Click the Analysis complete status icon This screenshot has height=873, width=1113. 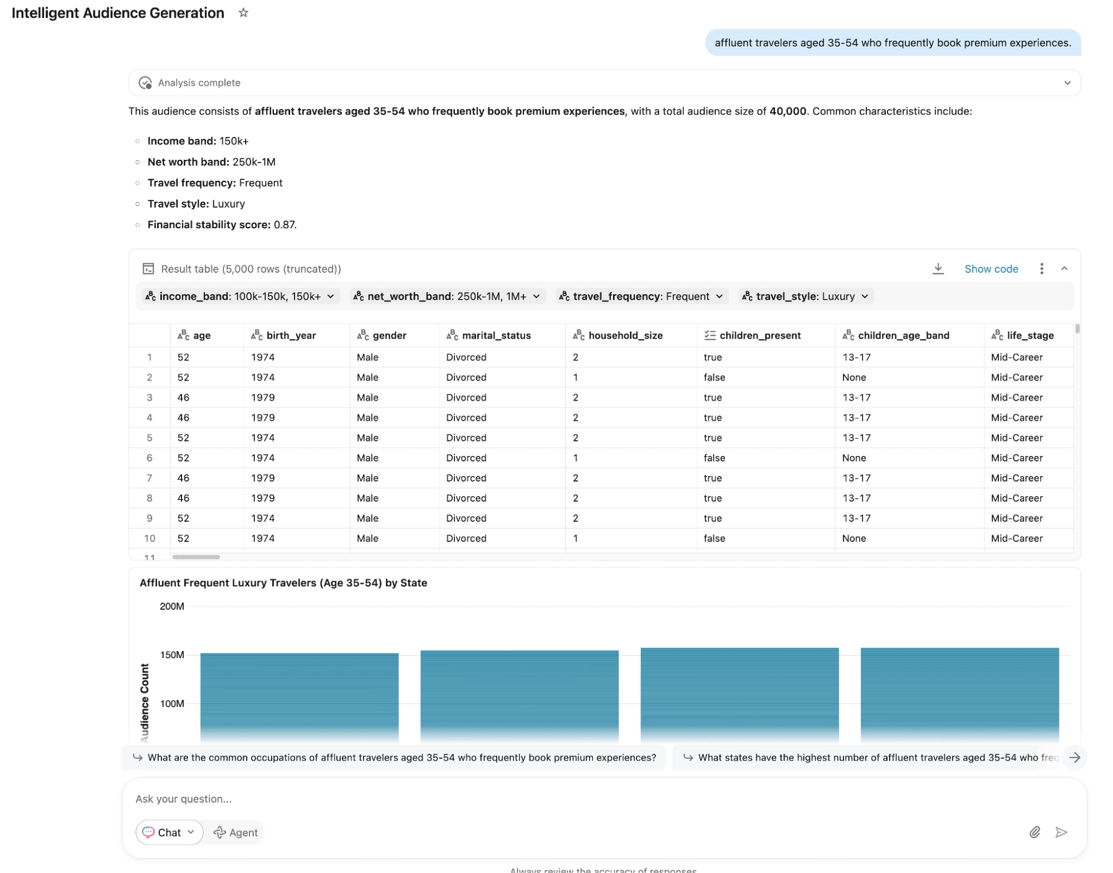(x=145, y=83)
